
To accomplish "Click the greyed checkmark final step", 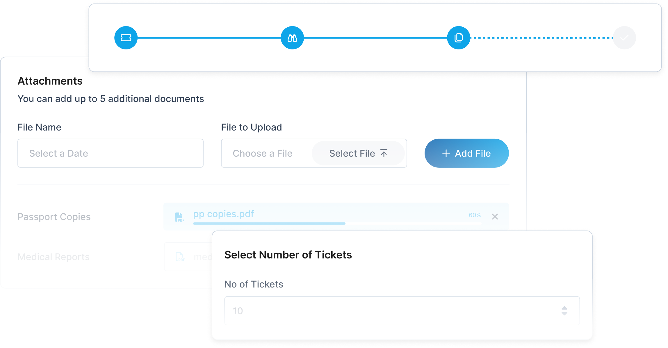I will click(x=624, y=38).
